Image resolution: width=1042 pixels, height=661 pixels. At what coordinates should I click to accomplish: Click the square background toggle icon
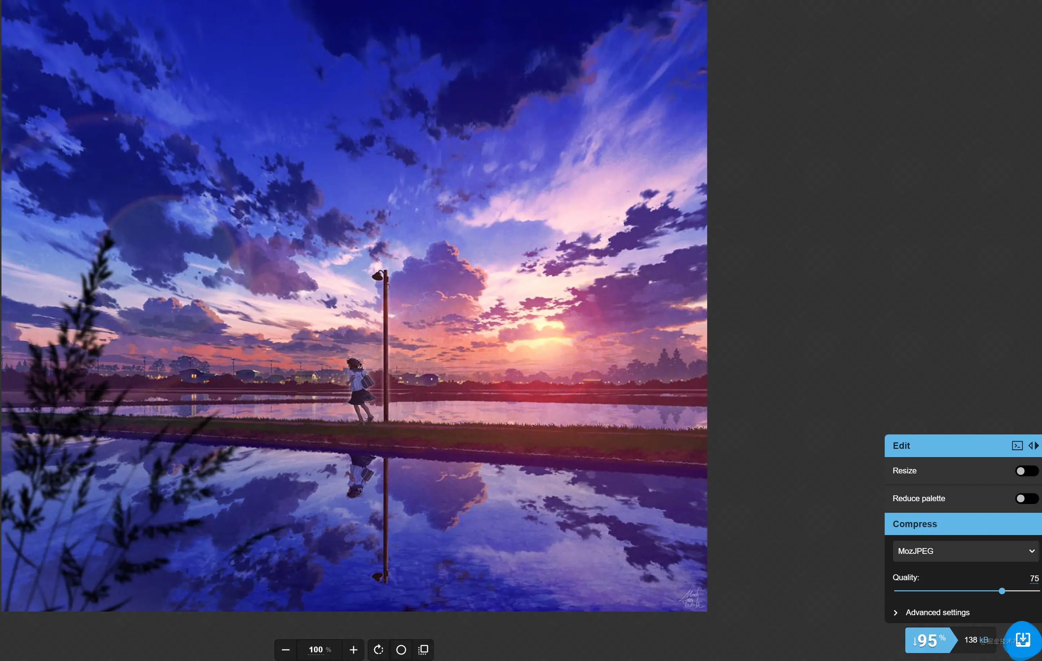click(423, 650)
